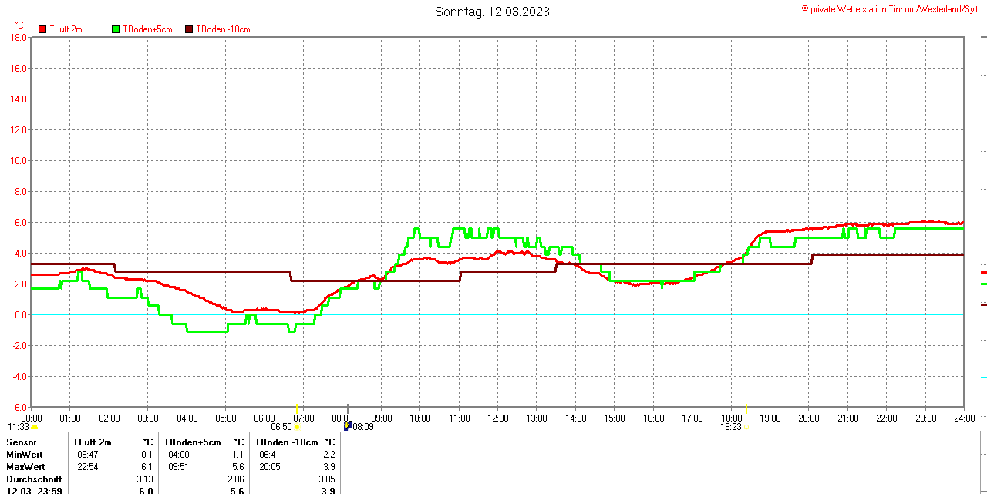Click the yellow sunrise tick on the time axis

pyautogui.click(x=297, y=408)
